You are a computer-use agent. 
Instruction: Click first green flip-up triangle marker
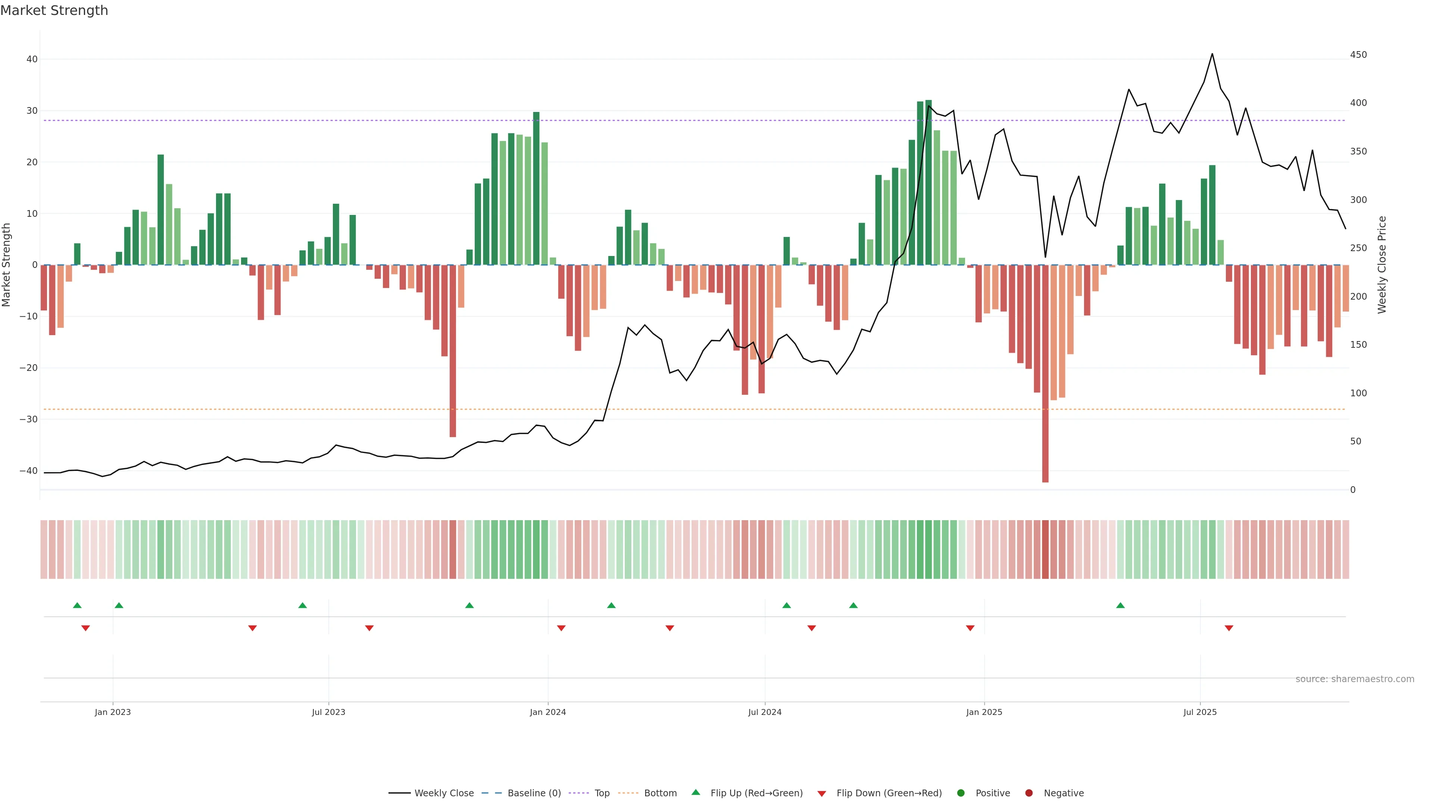(77, 605)
